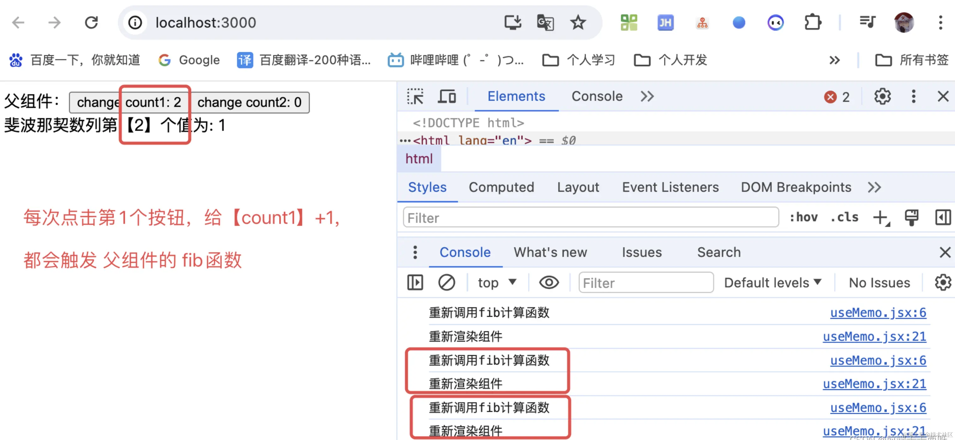The height and width of the screenshot is (440, 955).
Task: Open the Issues drawer tab
Action: (641, 252)
